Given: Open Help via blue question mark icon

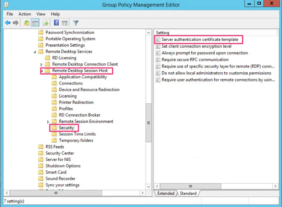Looking at the screenshot, I should coord(56,23).
